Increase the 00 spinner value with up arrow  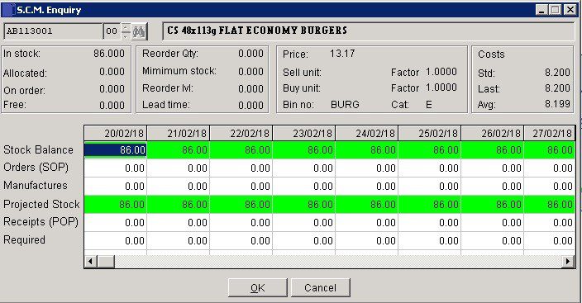(126, 27)
